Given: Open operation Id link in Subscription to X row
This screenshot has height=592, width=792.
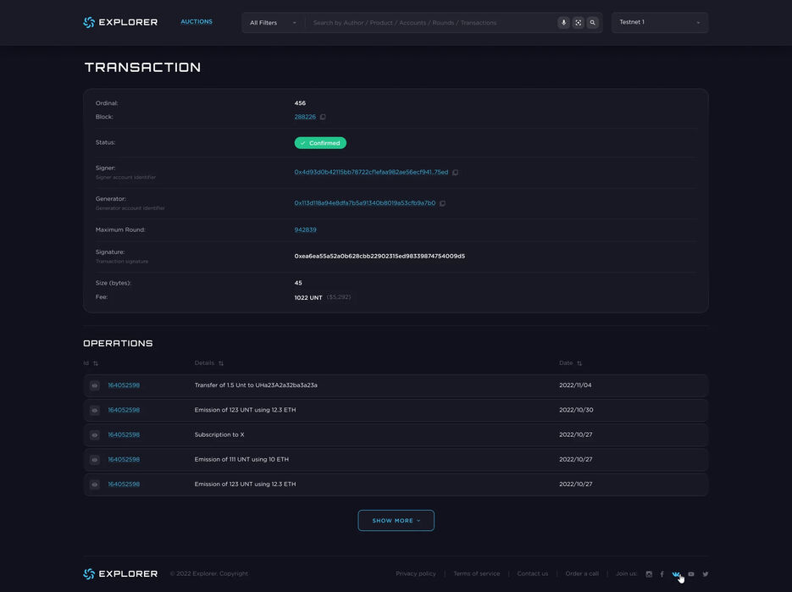Looking at the screenshot, I should coord(124,435).
